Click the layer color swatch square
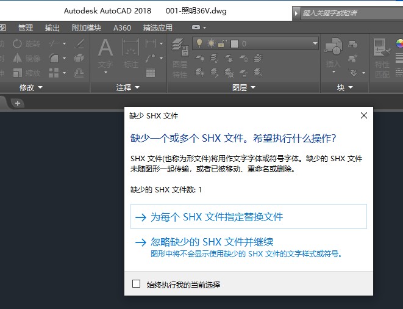 click(235, 43)
